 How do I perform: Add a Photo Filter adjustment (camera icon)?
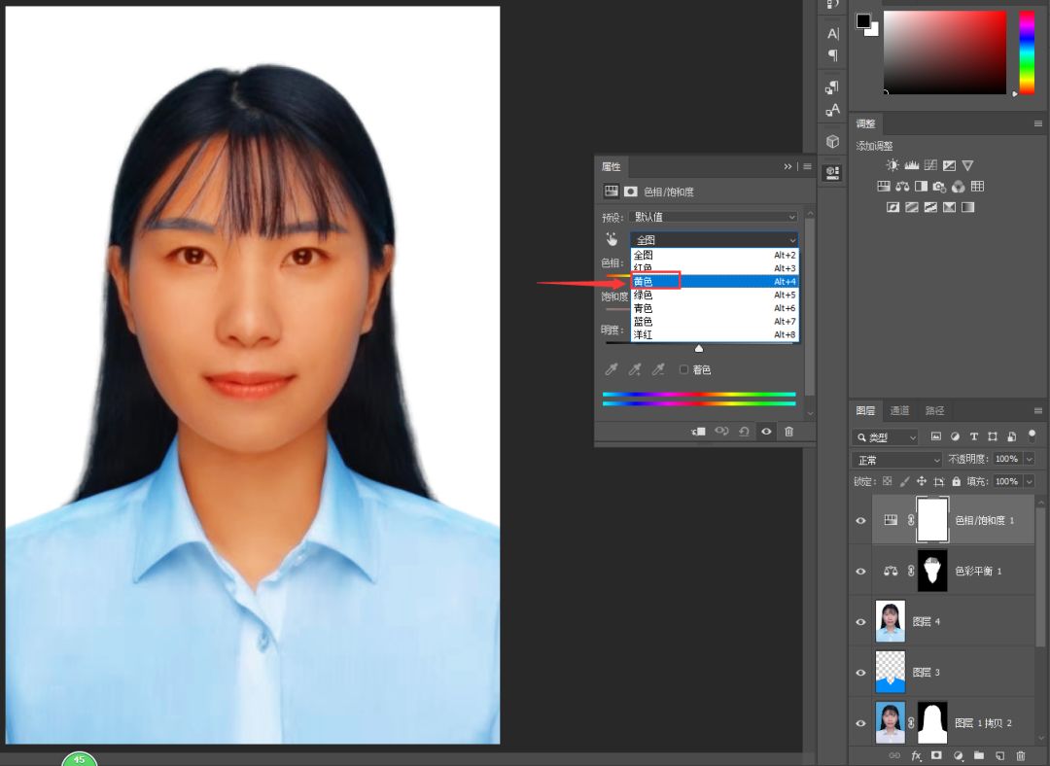coord(939,187)
